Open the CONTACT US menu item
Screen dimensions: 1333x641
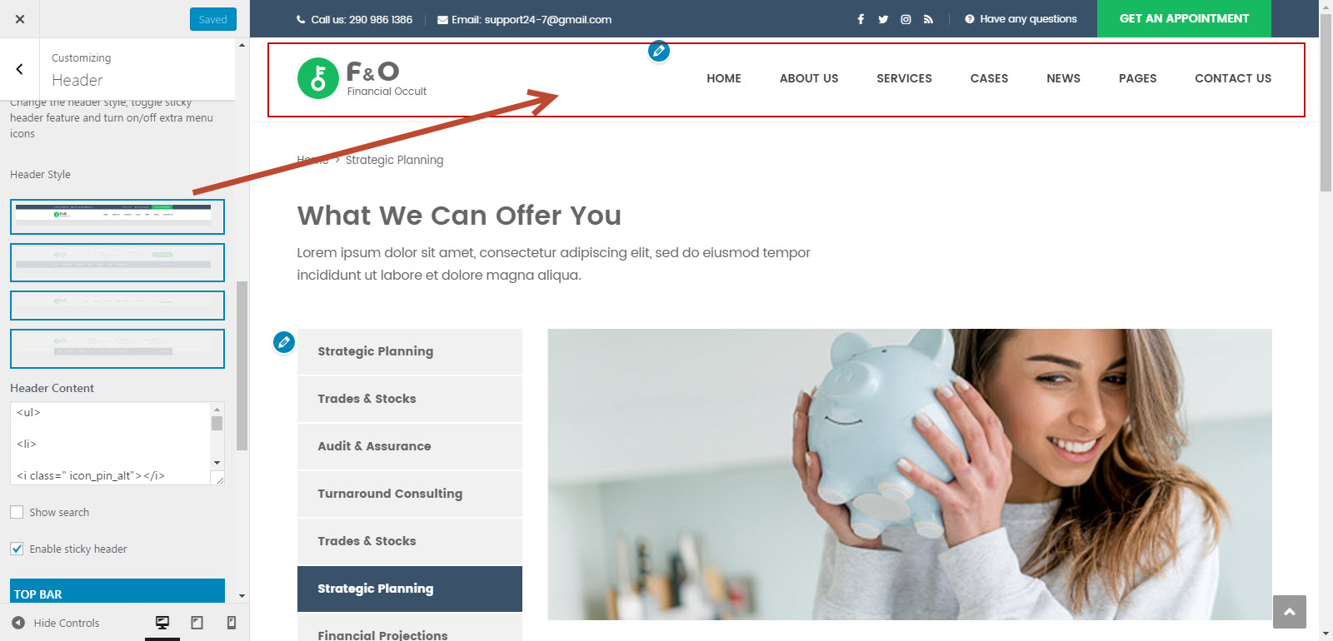pos(1233,78)
